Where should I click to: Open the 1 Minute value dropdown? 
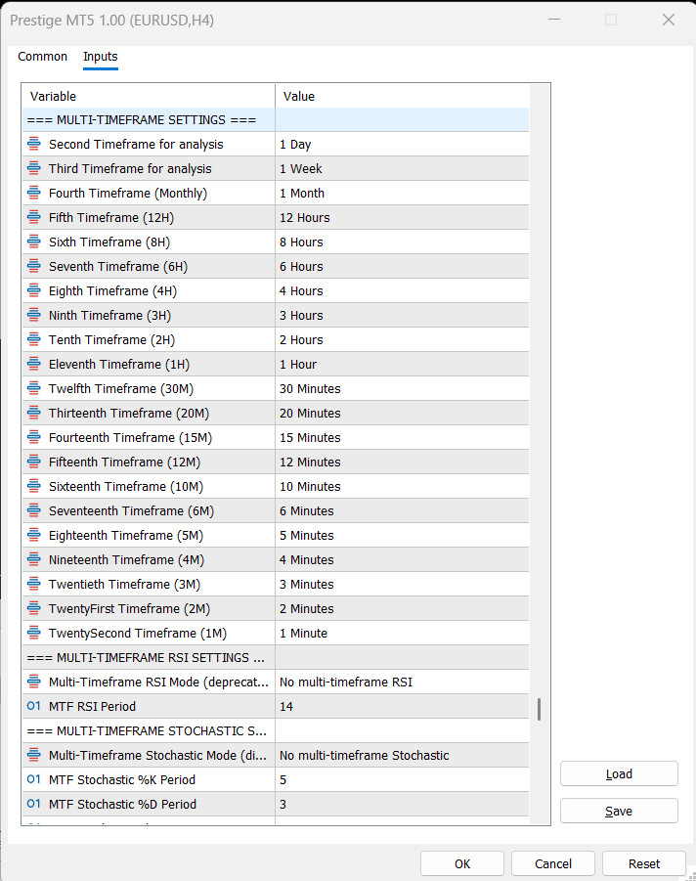click(402, 633)
